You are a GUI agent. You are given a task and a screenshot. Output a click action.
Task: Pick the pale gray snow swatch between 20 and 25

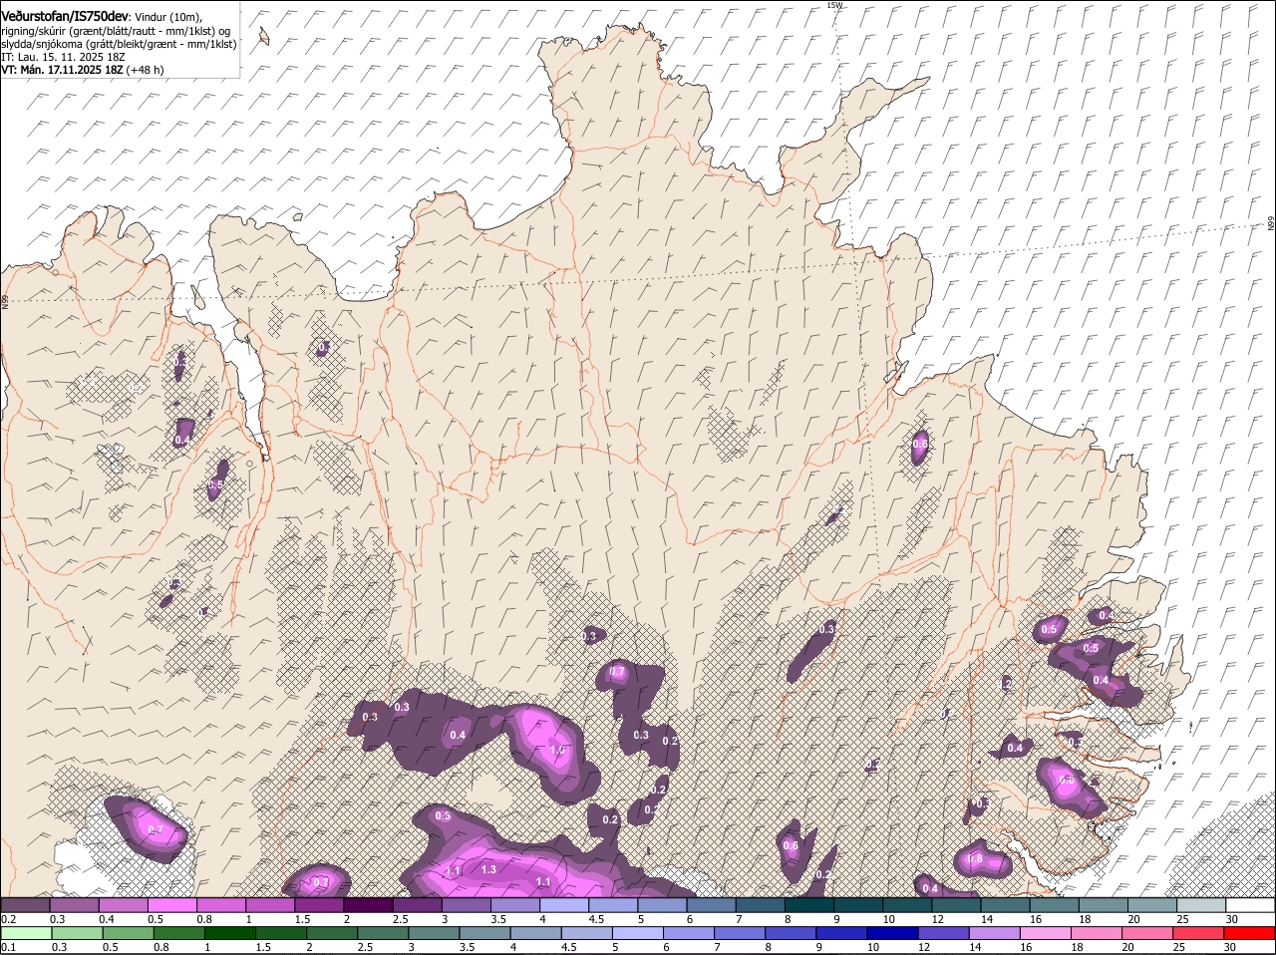(x=1153, y=905)
